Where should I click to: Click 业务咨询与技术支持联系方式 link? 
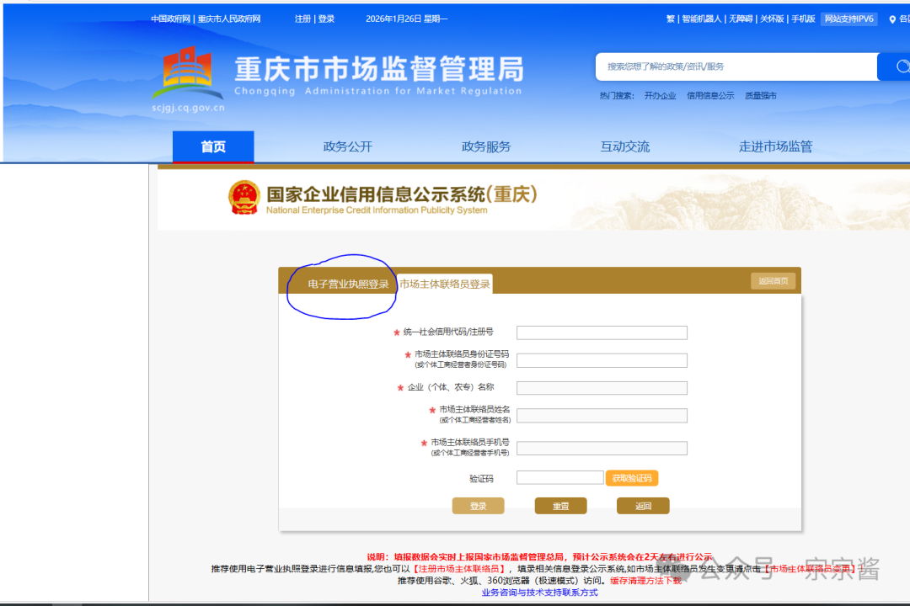(539, 593)
